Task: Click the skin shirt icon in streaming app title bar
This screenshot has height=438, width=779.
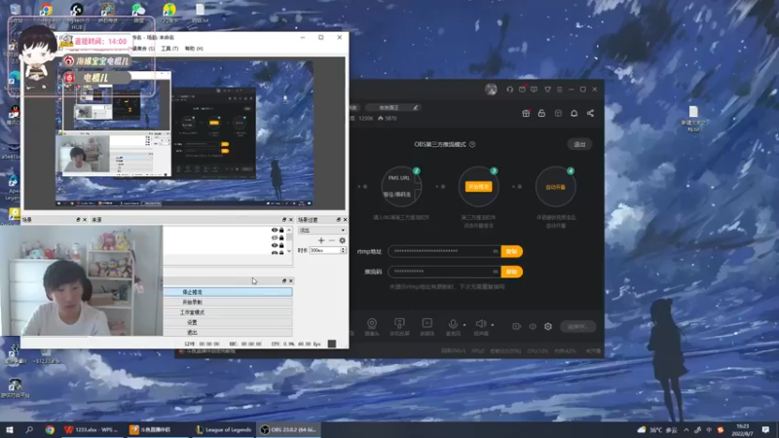Action: (547, 90)
